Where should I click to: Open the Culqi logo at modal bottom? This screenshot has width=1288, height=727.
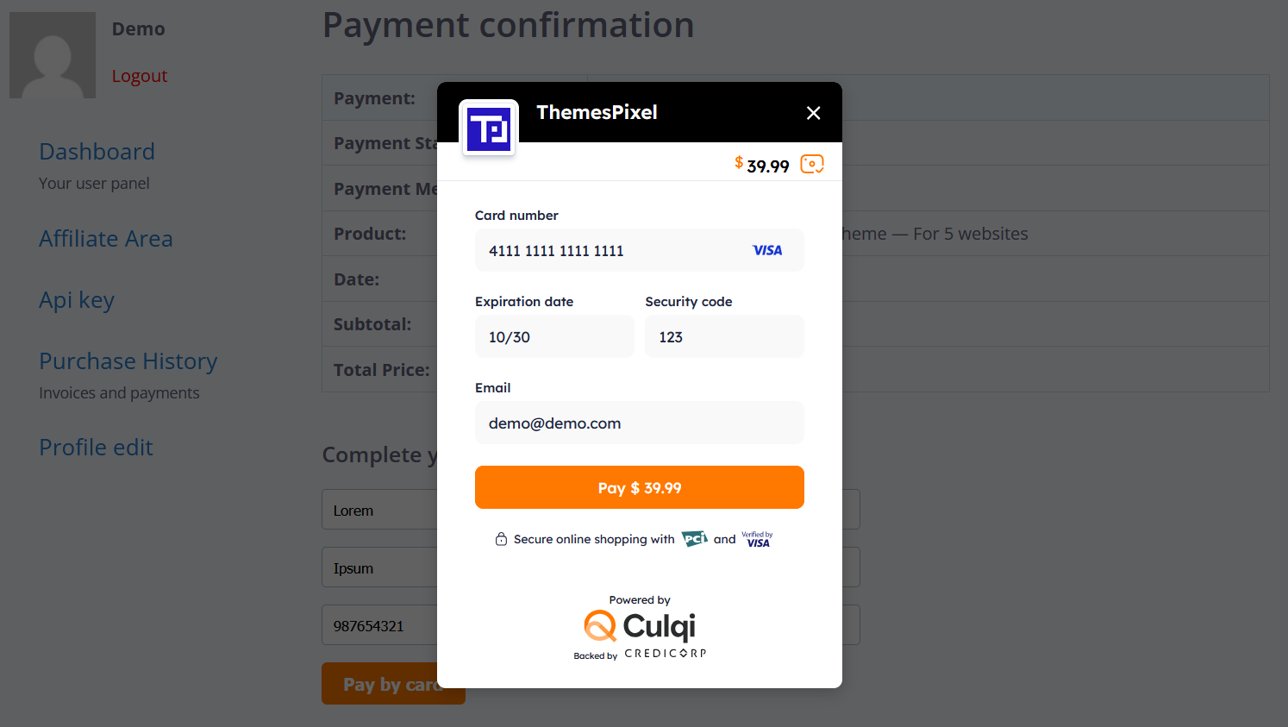640,626
